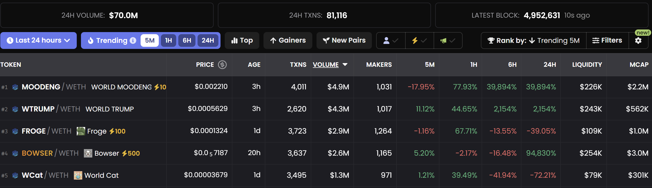Open the Rank by Trending 5M dropdown
The height and width of the screenshot is (188, 652).
pyautogui.click(x=534, y=40)
